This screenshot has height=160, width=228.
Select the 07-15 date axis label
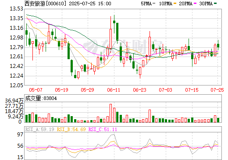[x=192, y=90]
